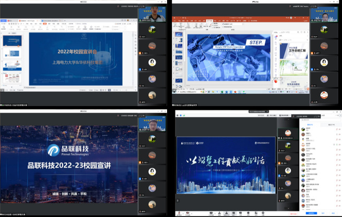Viewport: 342px width, 217px height.
Task: Click white cartoon avatar in top-left participant strip
Action: click(152, 62)
